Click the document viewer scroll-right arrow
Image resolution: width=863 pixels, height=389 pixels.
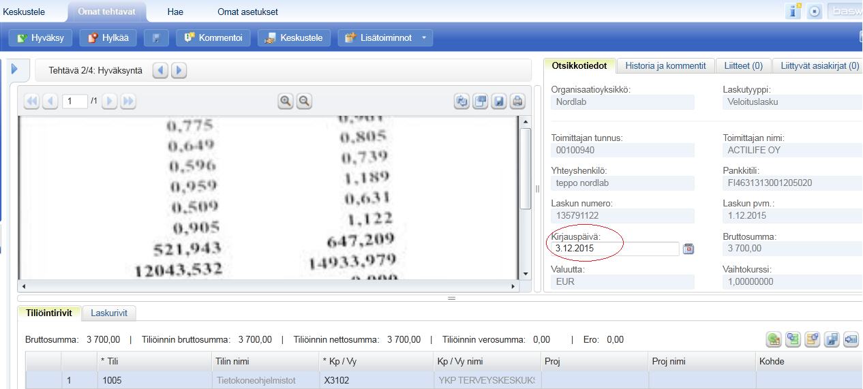coord(515,286)
